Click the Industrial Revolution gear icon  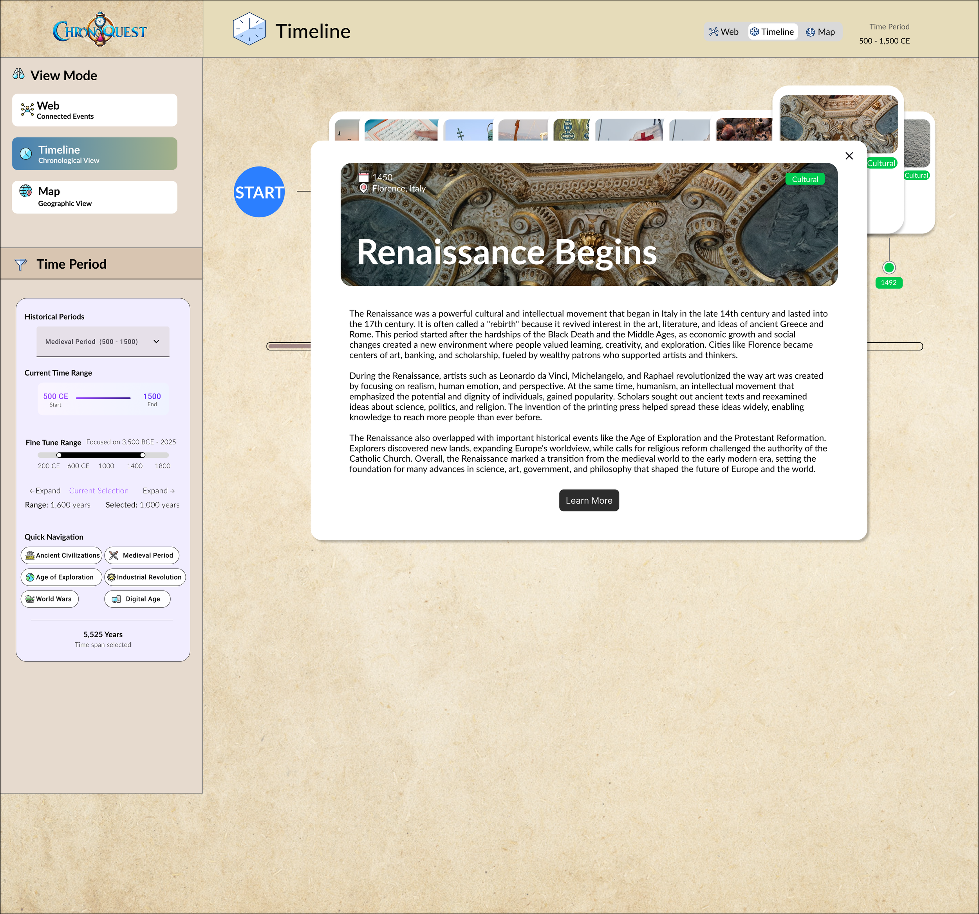[111, 577]
